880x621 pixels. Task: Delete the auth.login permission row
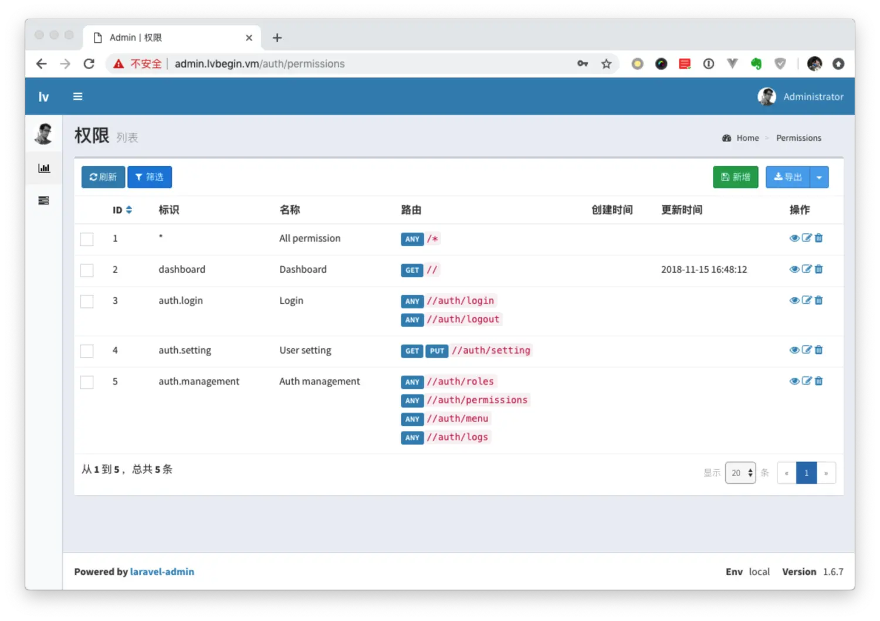(819, 300)
